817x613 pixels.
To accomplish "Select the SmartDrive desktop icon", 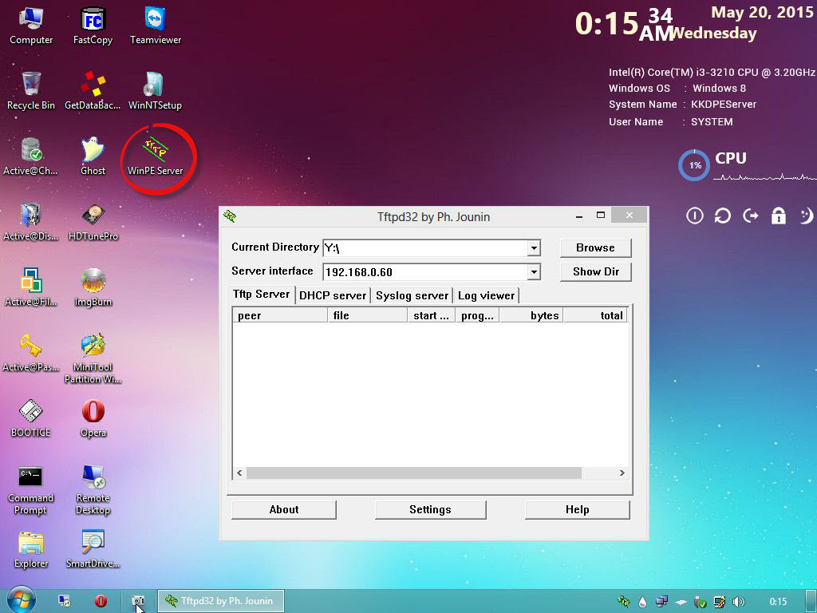I will [93, 549].
